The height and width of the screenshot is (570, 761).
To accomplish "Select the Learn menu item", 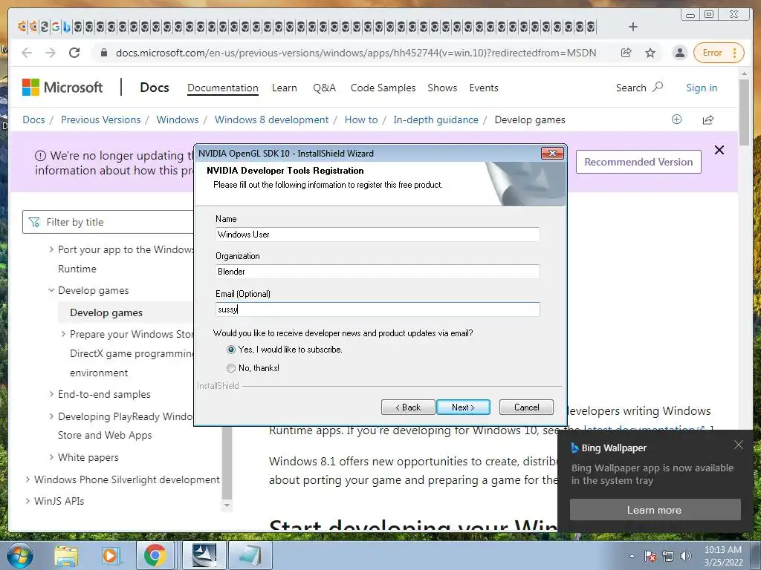I will [x=285, y=88].
